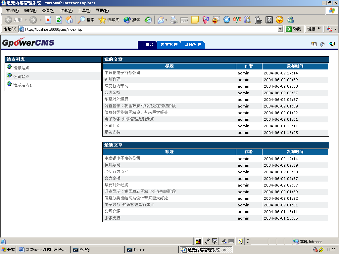Image resolution: width=339 pixels, height=254 pixels.
Task: Click the logout icon in the CMS header
Action: [332, 44]
